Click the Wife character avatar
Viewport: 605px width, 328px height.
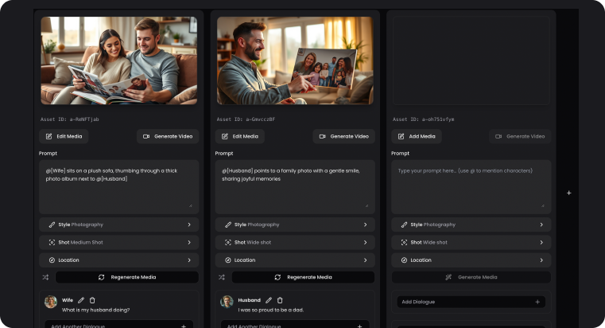click(51, 303)
